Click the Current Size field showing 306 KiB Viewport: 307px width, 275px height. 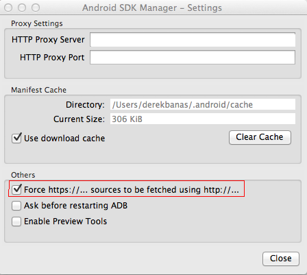(x=203, y=119)
